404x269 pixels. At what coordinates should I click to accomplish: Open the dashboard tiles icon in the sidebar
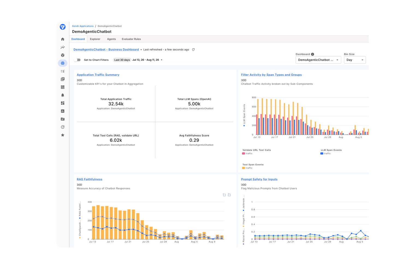63,103
